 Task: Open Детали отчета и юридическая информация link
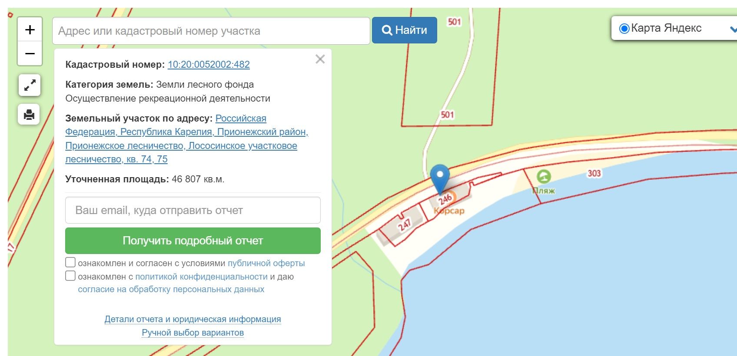pyautogui.click(x=193, y=320)
